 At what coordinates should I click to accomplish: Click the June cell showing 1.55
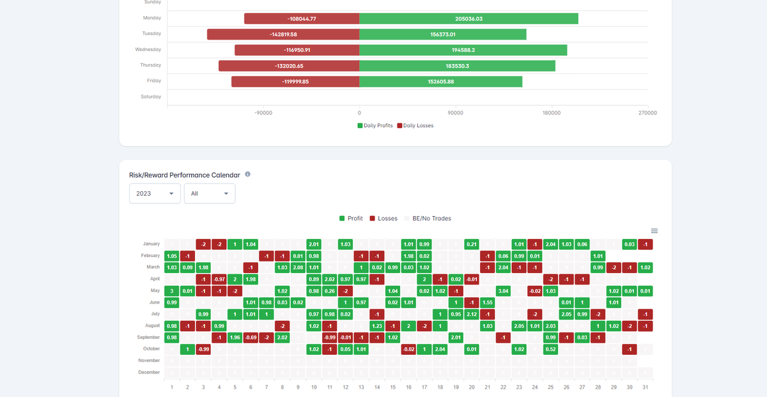coord(488,302)
